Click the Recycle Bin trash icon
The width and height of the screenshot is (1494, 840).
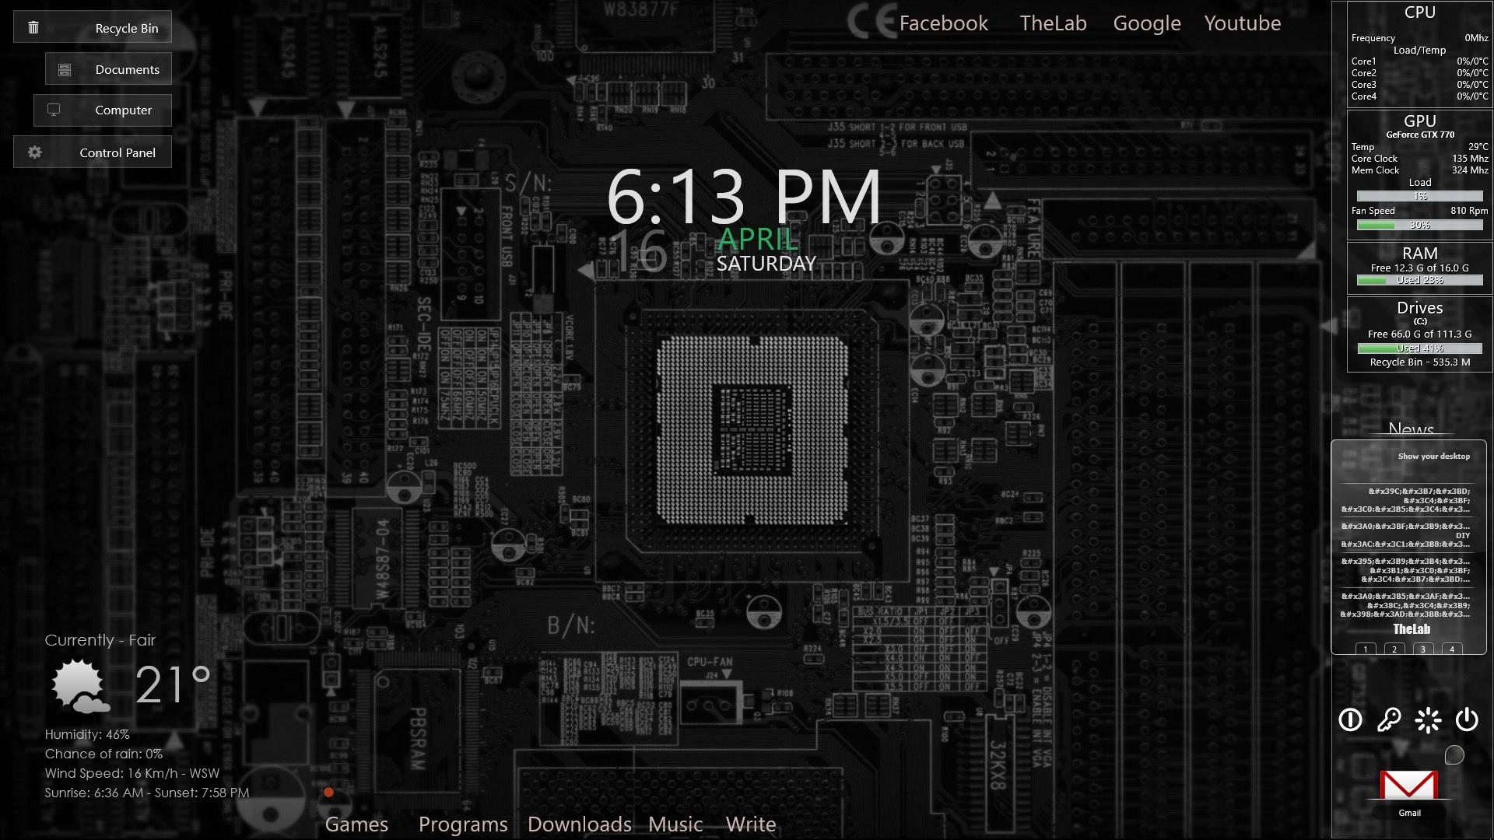click(x=33, y=28)
